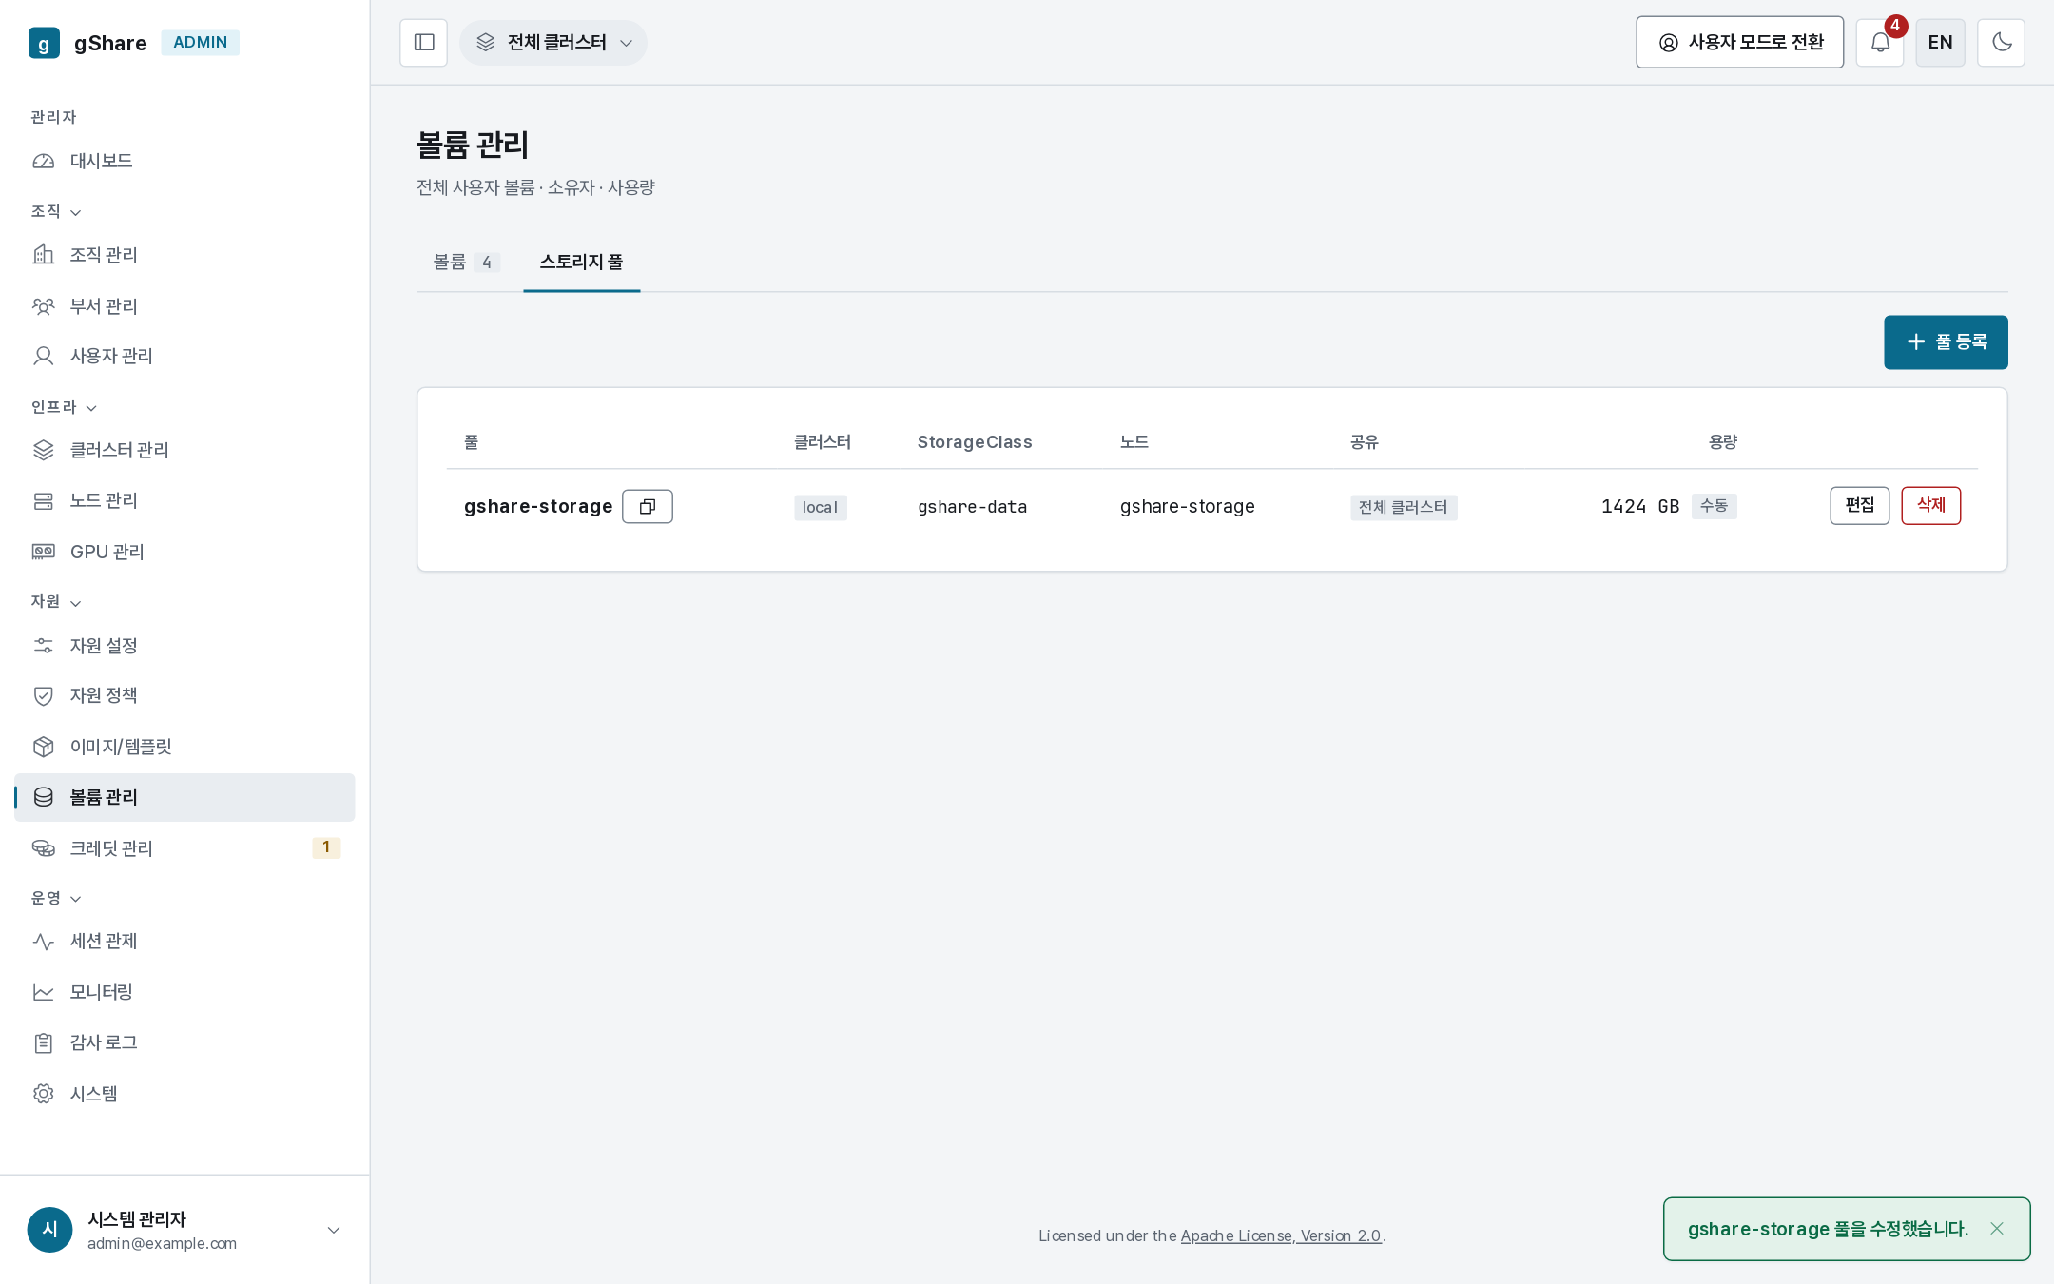Toggle the sidebar panel icon
This screenshot has height=1284, width=2054.
point(423,43)
